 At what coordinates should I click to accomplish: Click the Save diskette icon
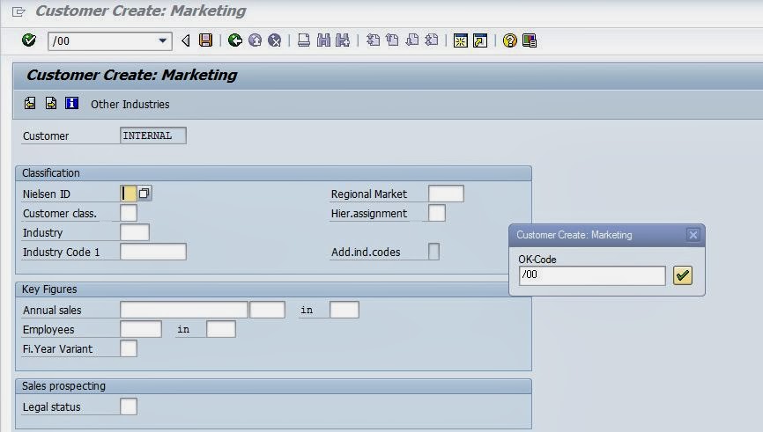point(205,40)
